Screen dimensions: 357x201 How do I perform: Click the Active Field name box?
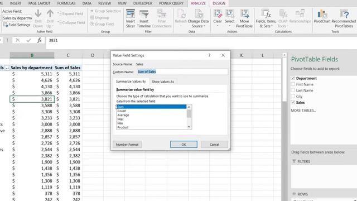pyautogui.click(x=17, y=18)
